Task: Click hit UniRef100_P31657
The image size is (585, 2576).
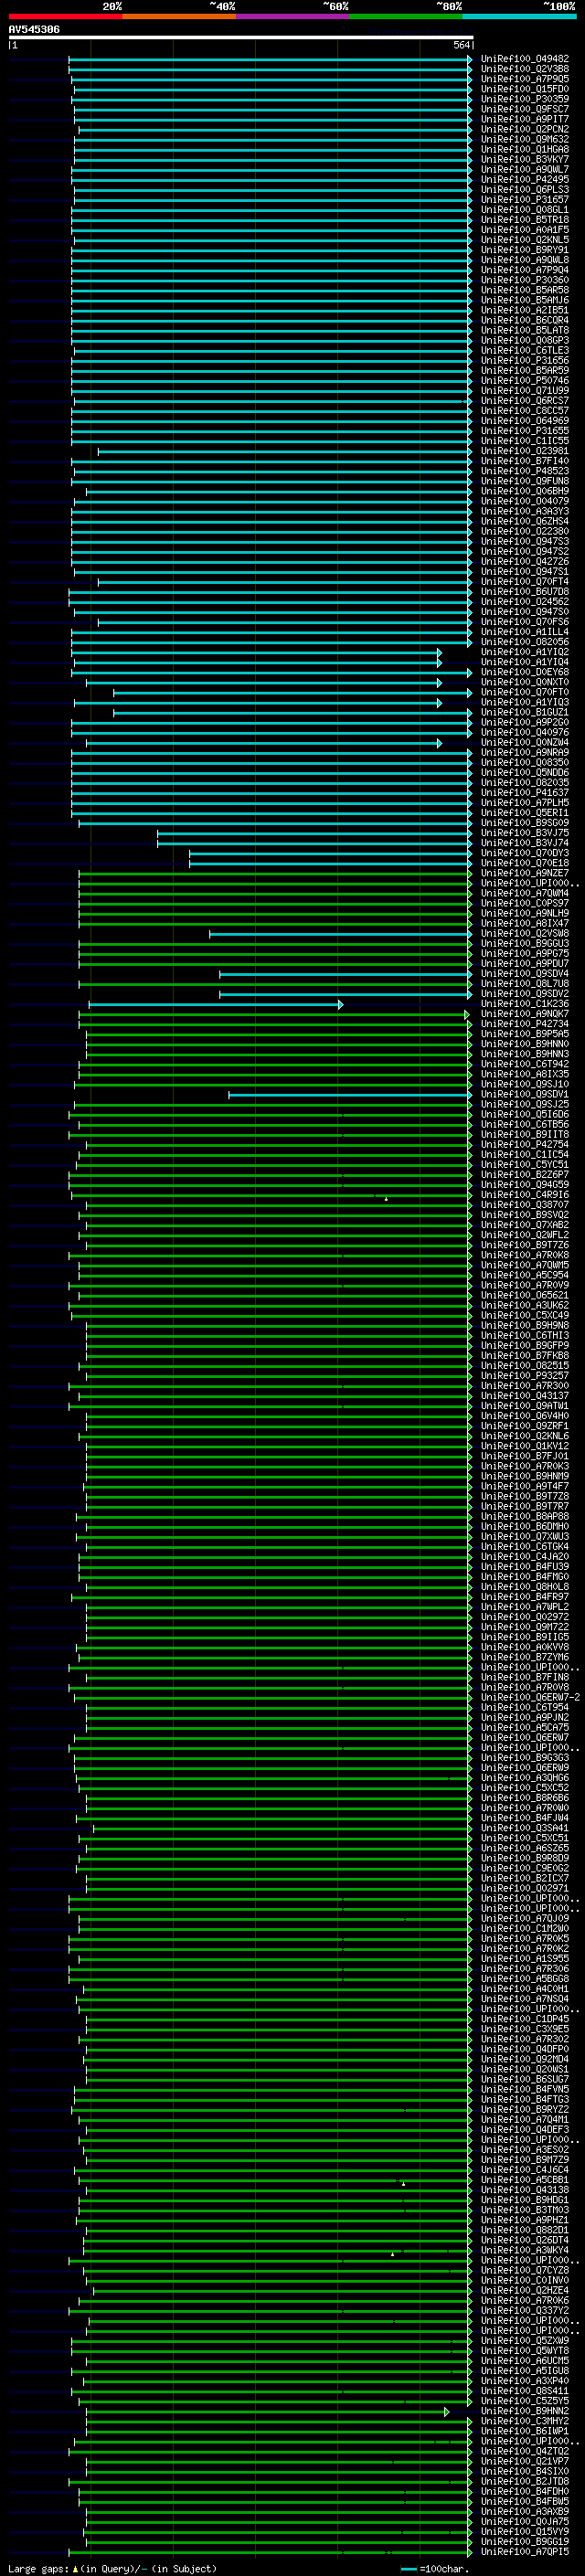Action: 524,200
